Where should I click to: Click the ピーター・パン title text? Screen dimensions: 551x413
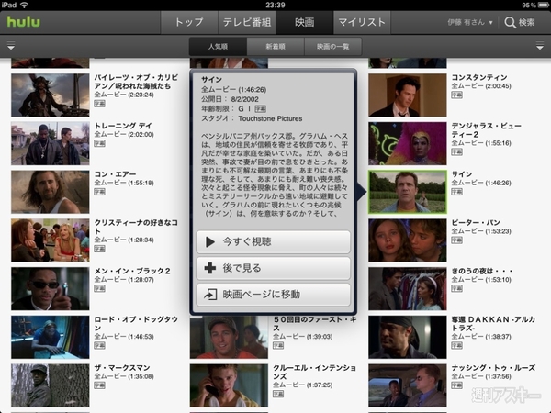click(476, 223)
